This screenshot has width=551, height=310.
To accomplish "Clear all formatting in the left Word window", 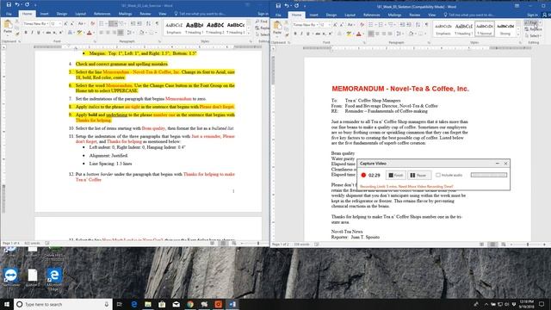I will (x=93, y=23).
